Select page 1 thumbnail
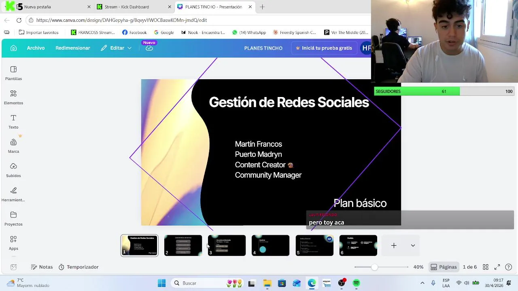Viewport: 518px width, 291px height. click(139, 245)
